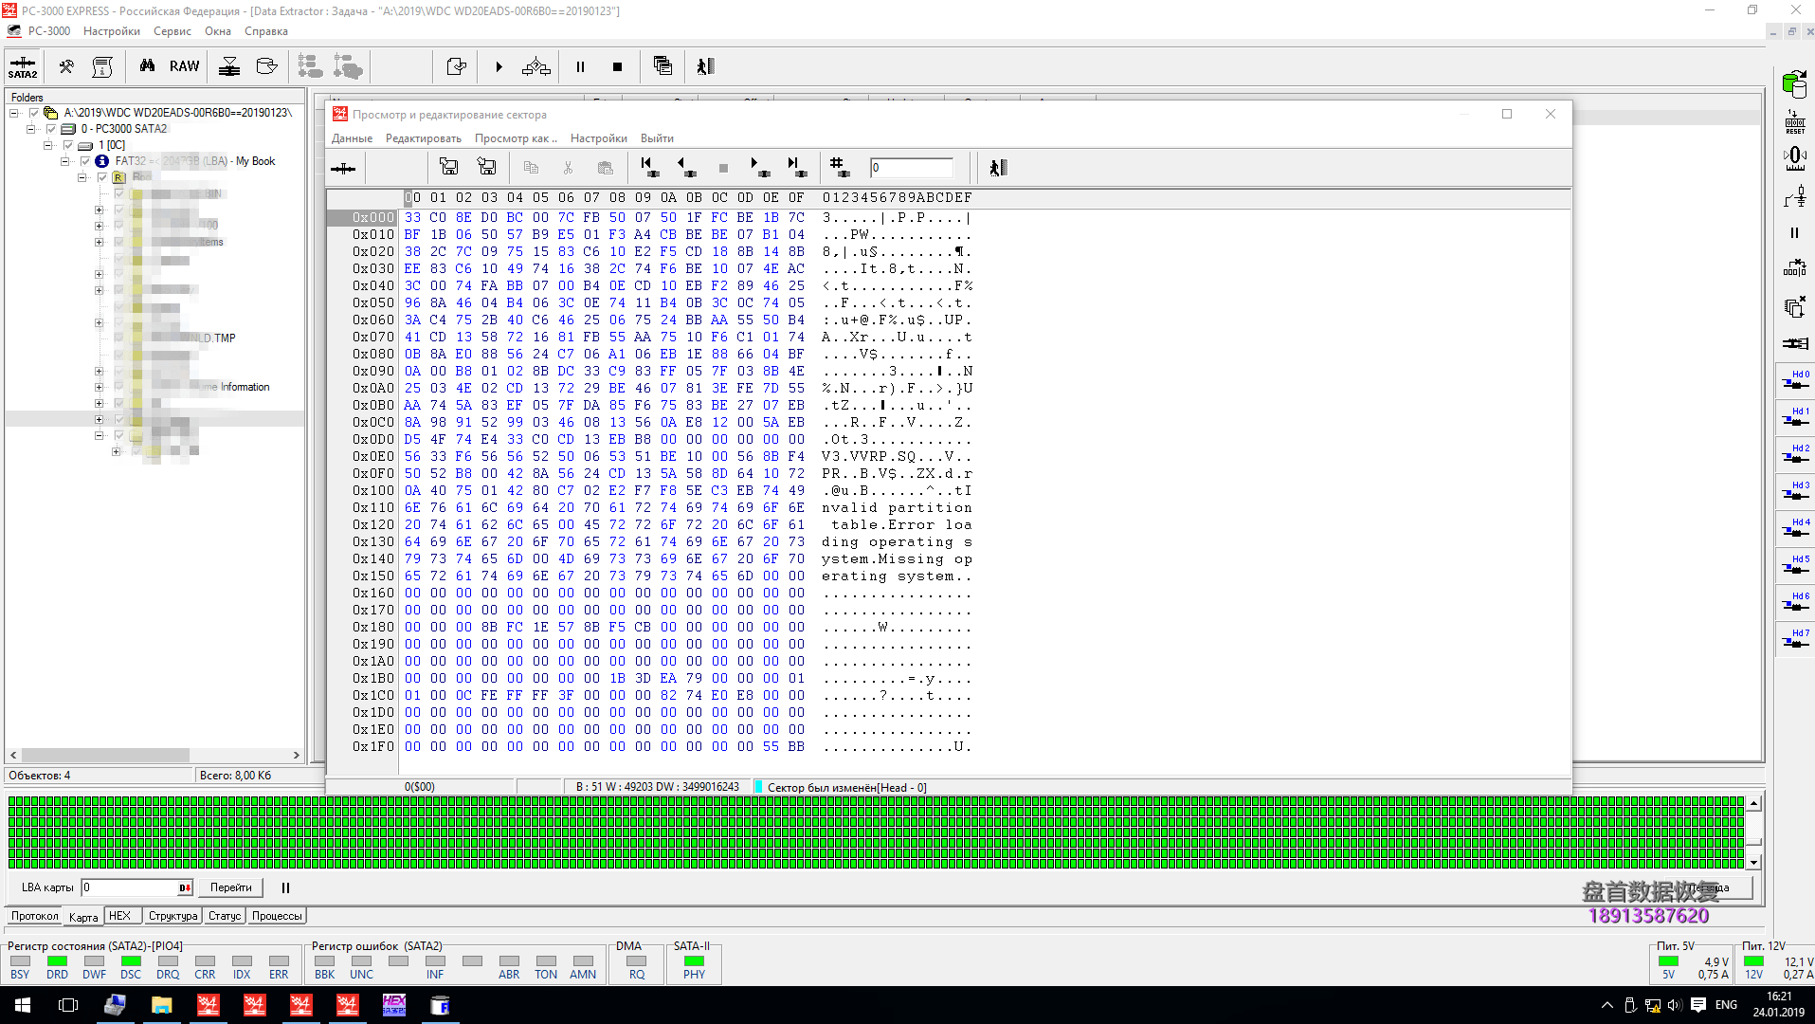Click the LBA карты input field
This screenshot has width=1815, height=1024.
click(x=130, y=888)
